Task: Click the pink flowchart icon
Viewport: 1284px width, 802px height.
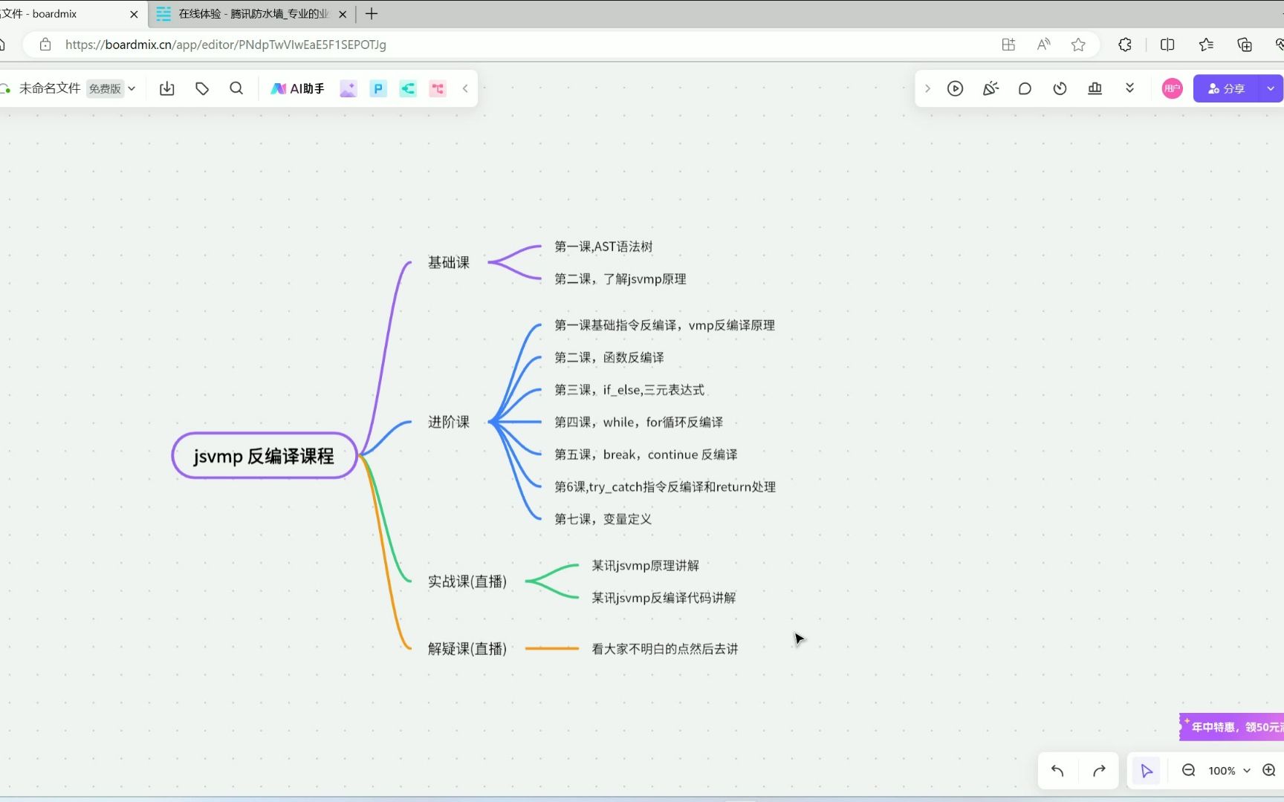Action: click(438, 88)
